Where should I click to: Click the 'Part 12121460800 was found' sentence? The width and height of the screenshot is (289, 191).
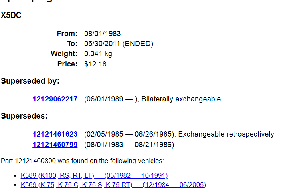click(x=82, y=161)
